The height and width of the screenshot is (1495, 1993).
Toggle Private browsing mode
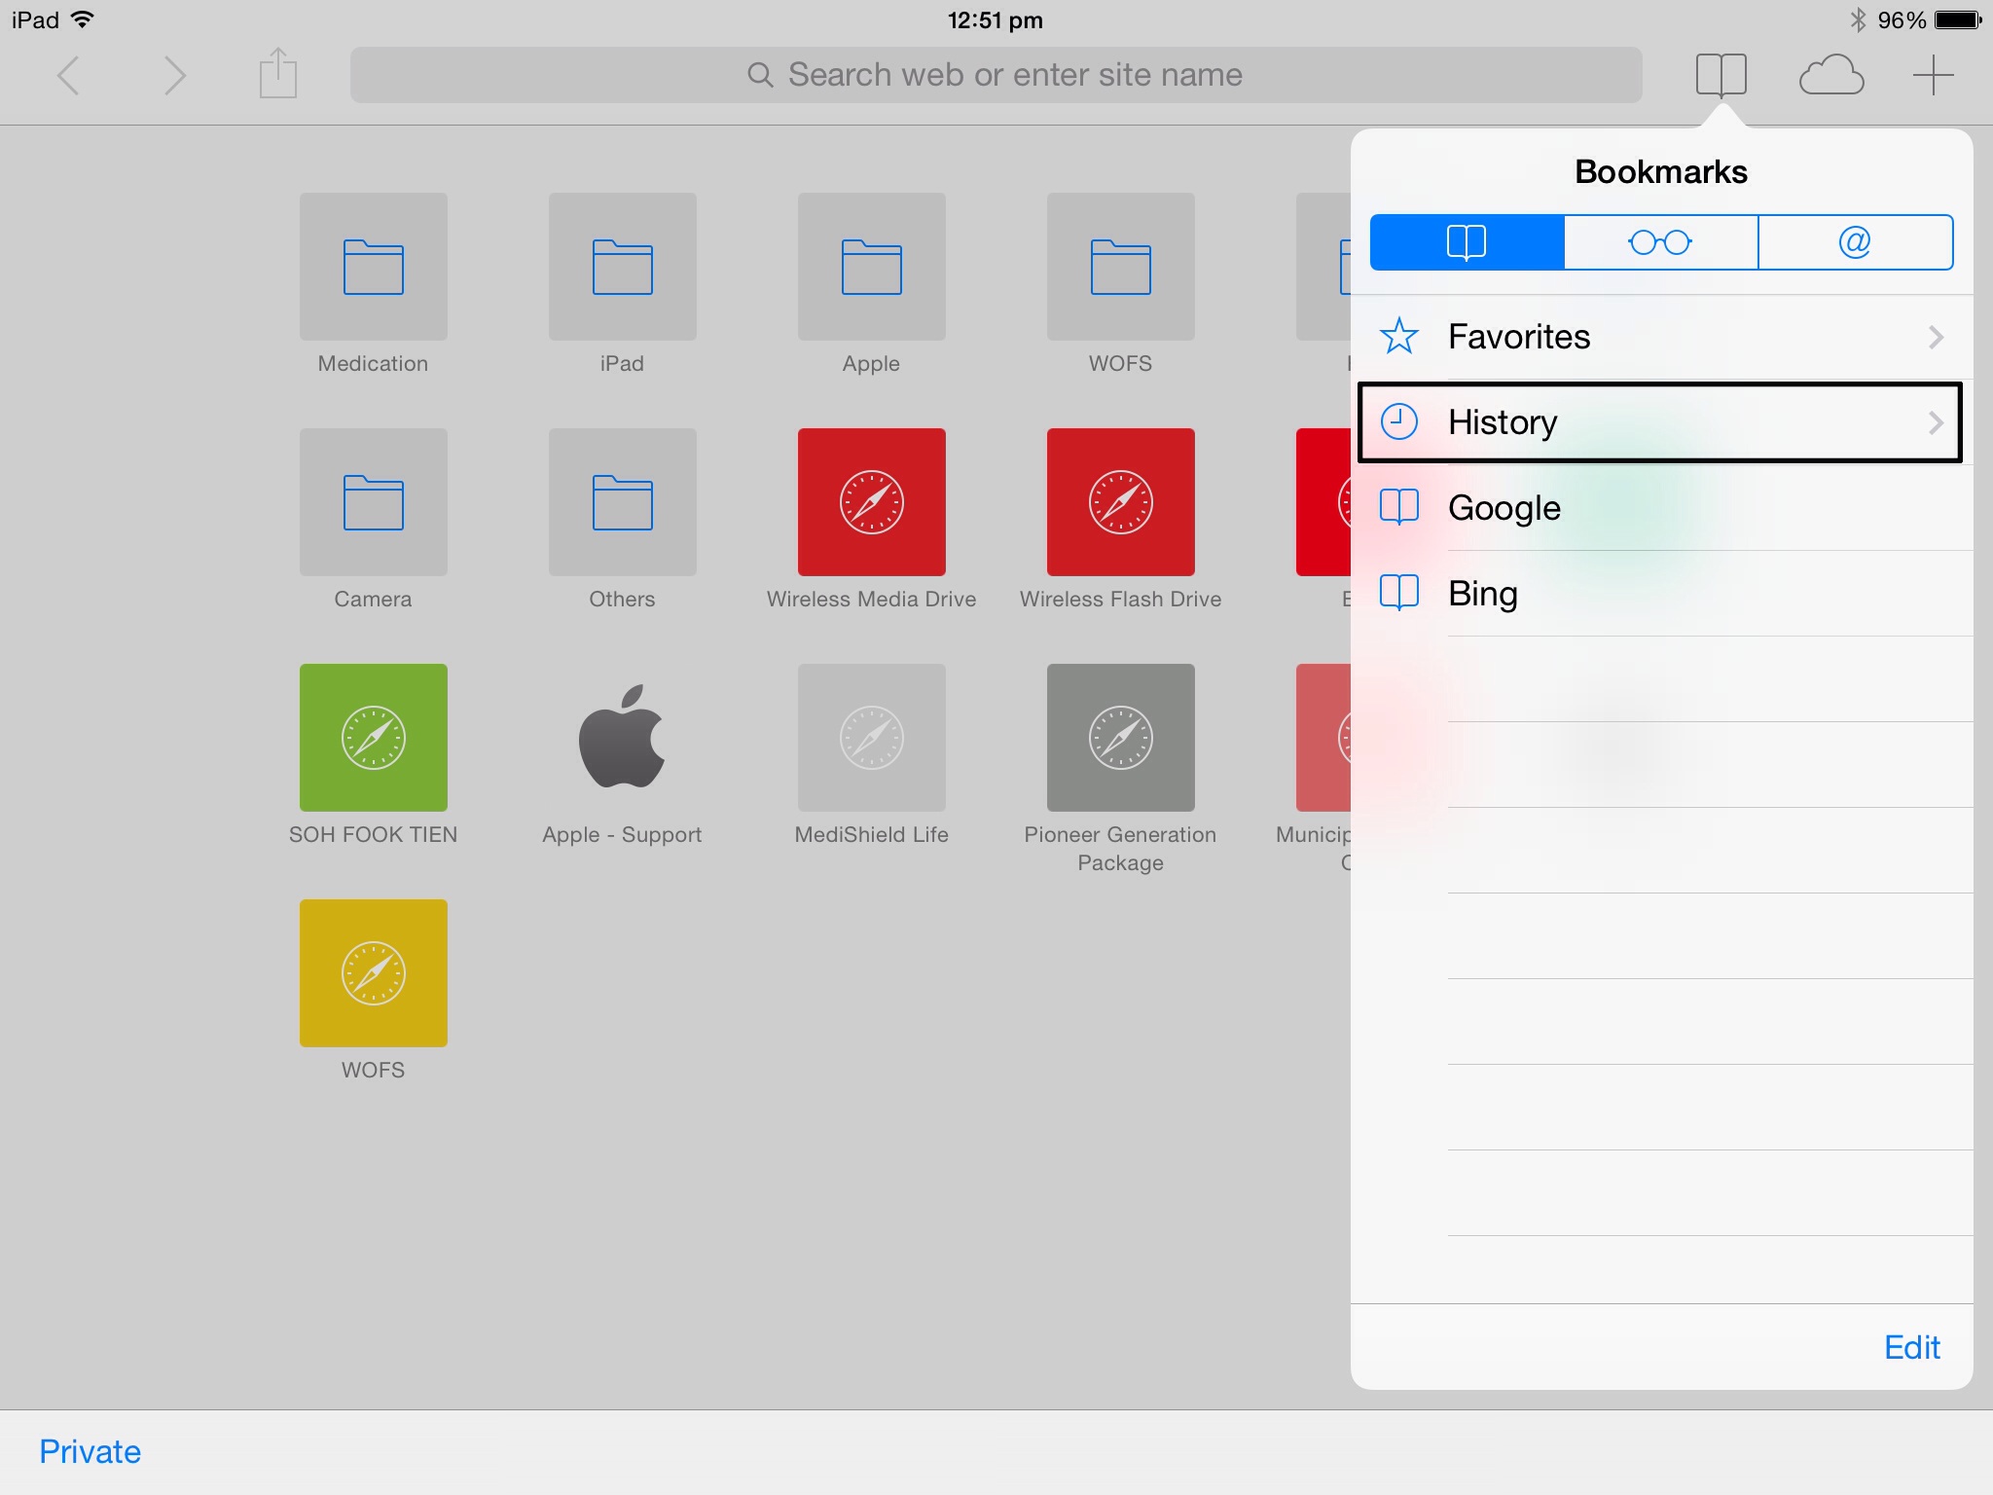[x=90, y=1451]
